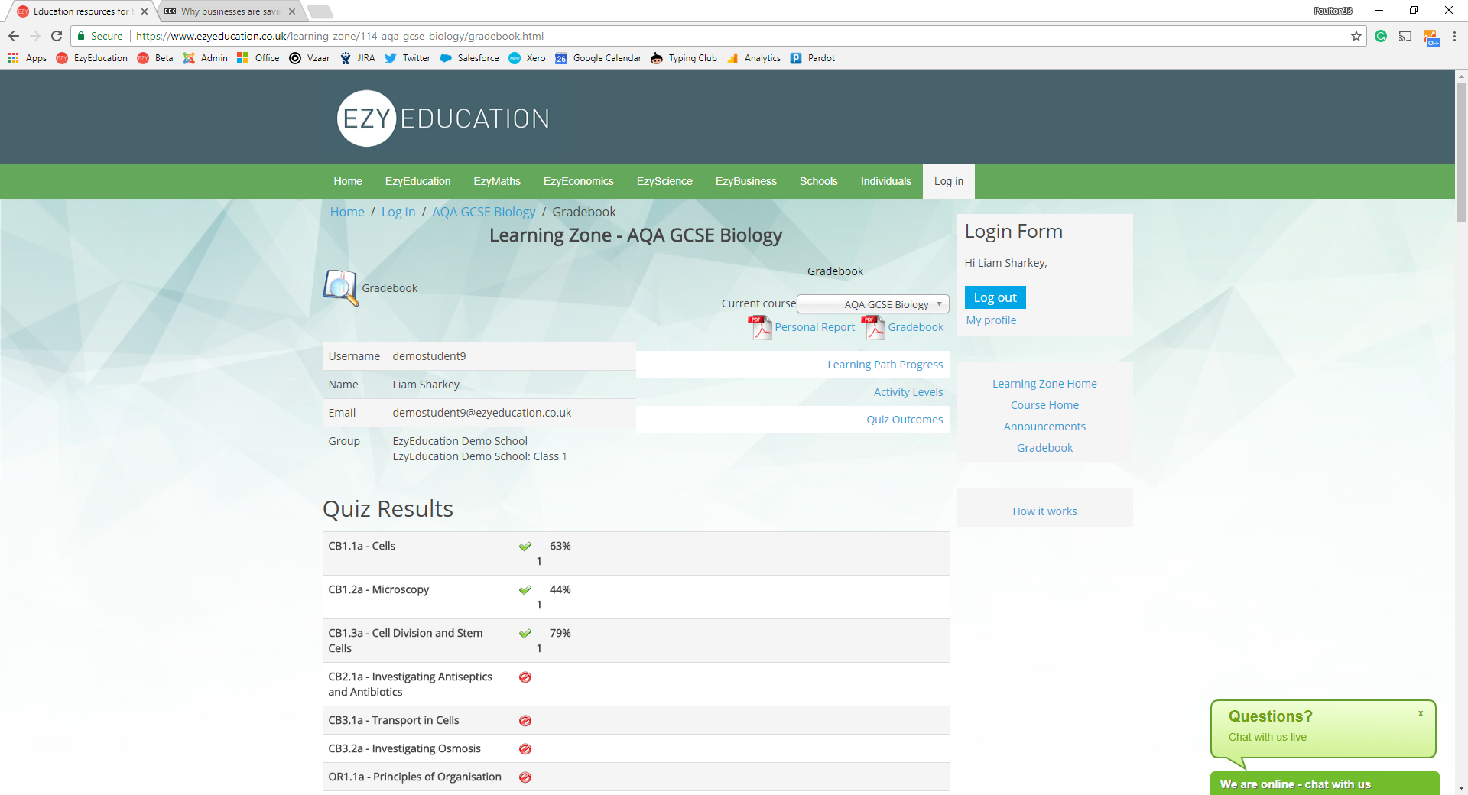Click the Log out button

pos(995,297)
